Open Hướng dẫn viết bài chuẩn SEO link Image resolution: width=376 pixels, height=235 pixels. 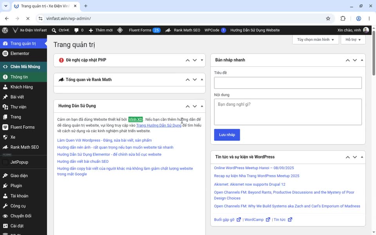coord(83,161)
